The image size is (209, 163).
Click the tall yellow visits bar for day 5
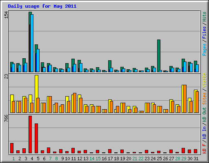(x=36, y=86)
